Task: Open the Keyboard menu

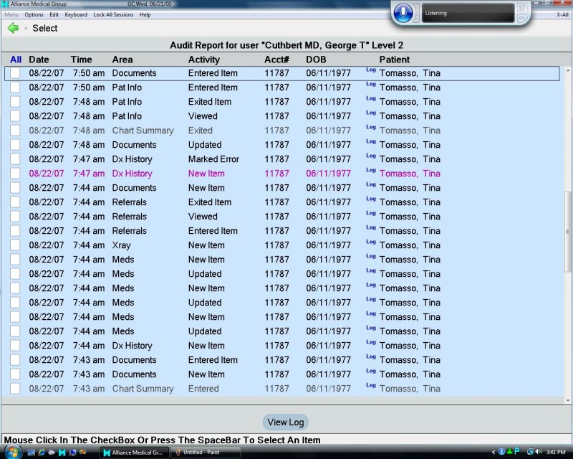Action: (76, 14)
